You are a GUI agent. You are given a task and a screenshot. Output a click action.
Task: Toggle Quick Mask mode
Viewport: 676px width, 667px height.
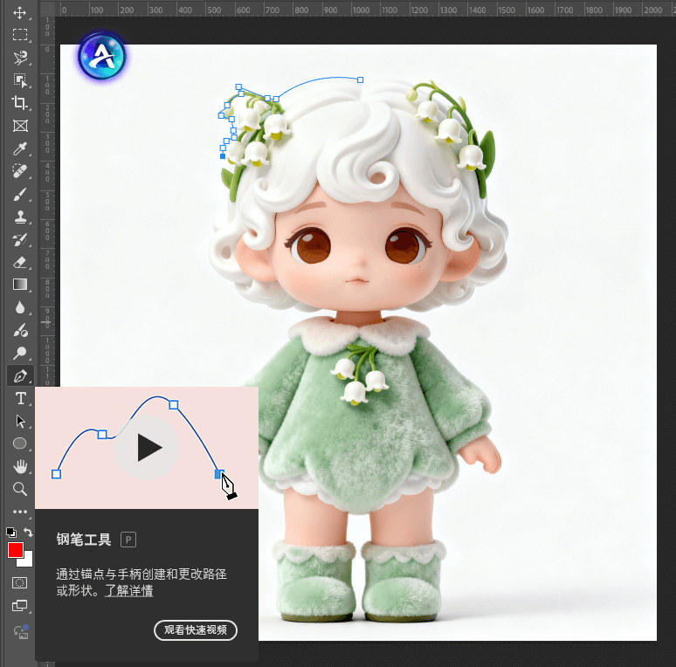pyautogui.click(x=19, y=581)
